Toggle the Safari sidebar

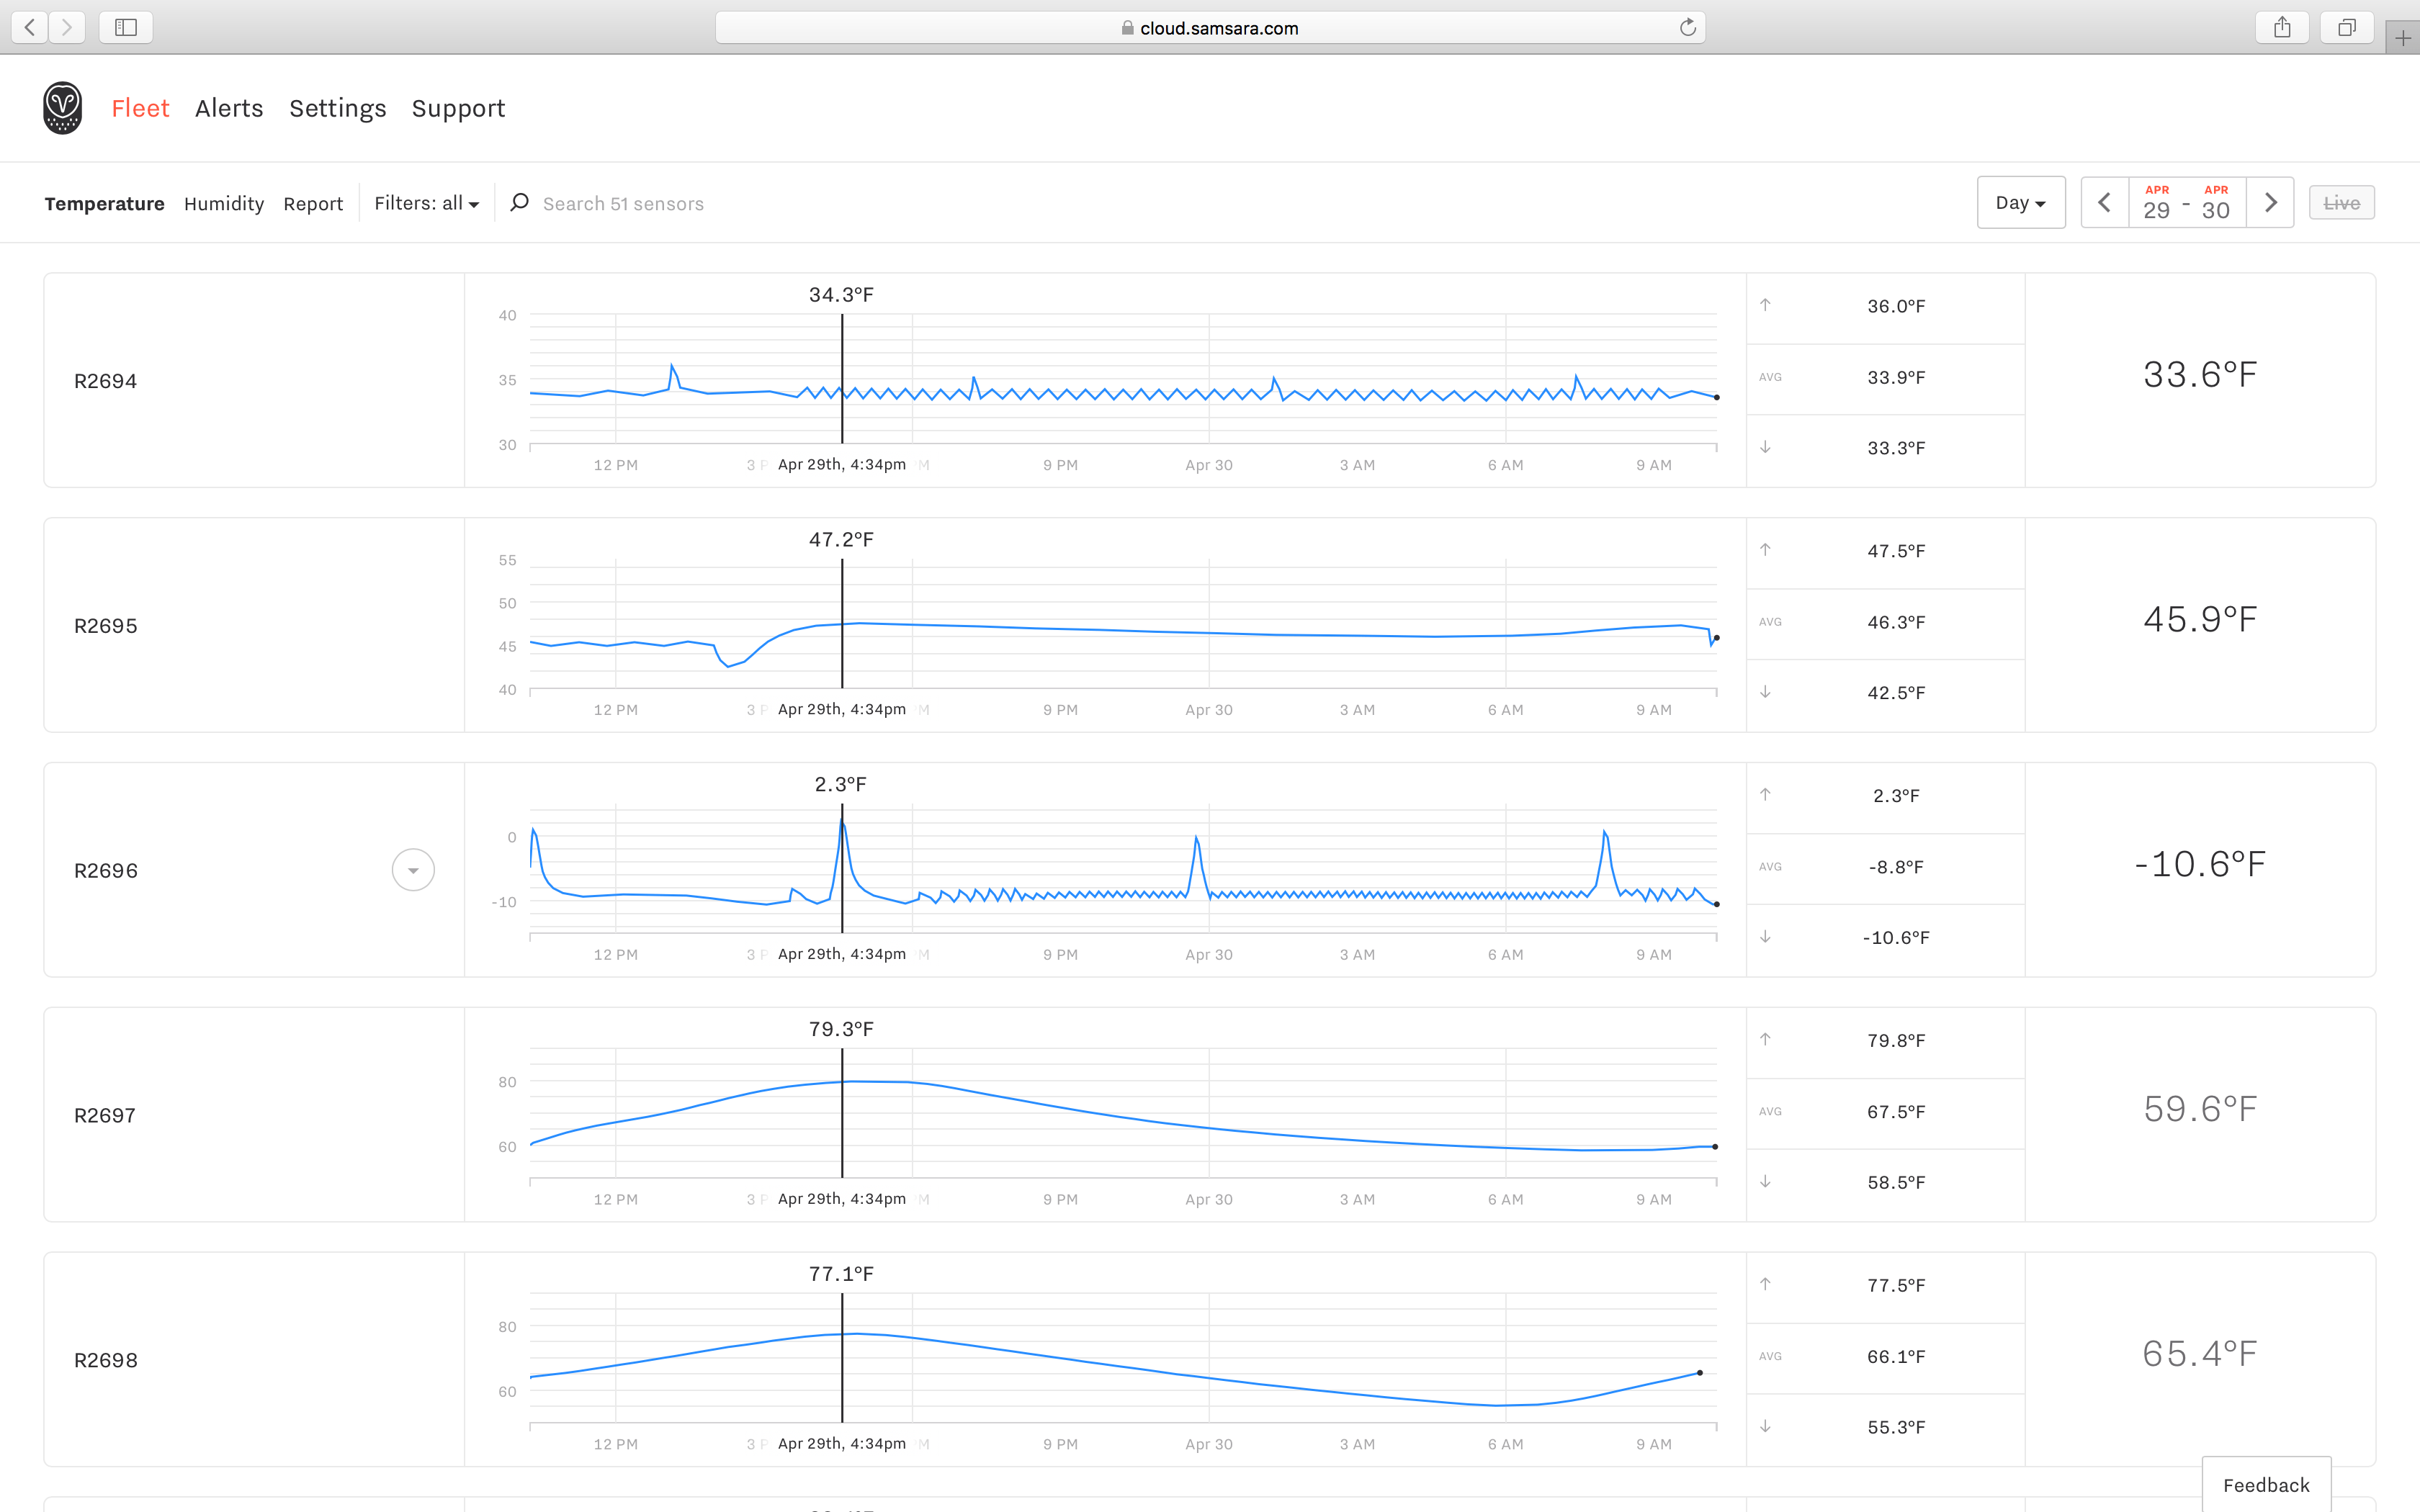(x=126, y=27)
